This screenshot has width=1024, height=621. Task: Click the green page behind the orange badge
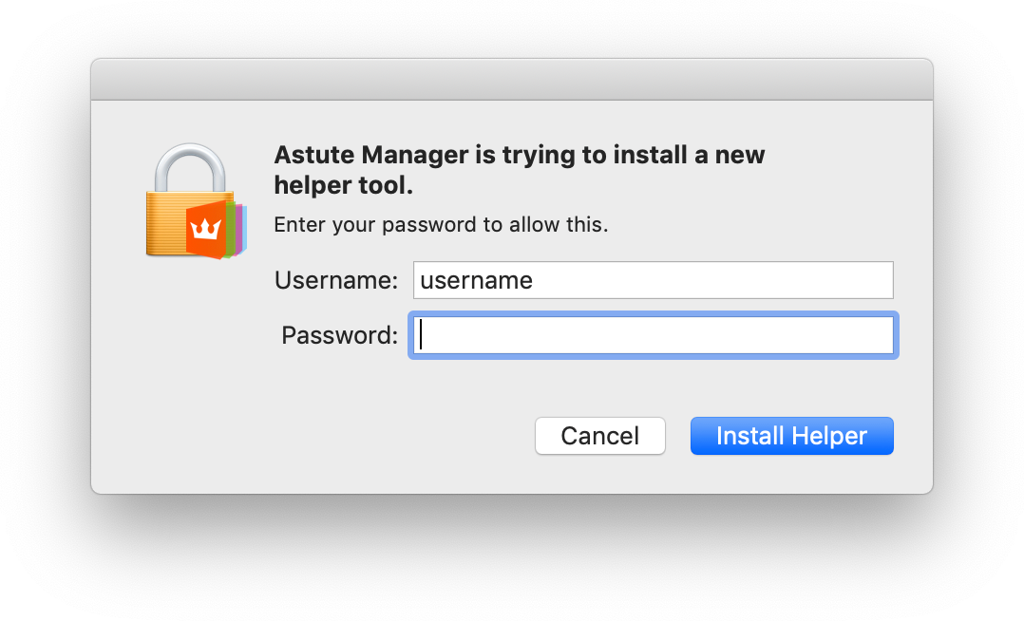(x=231, y=230)
